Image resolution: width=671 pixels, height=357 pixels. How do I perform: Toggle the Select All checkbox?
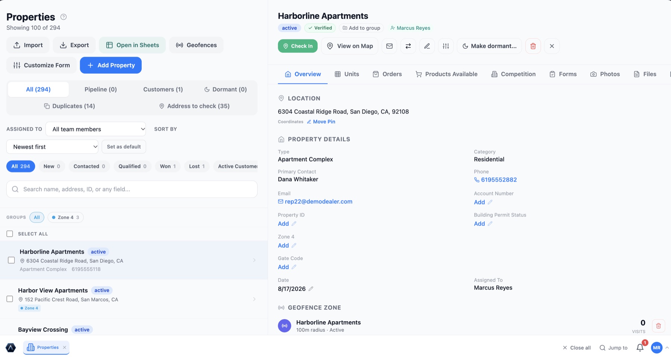click(x=10, y=234)
